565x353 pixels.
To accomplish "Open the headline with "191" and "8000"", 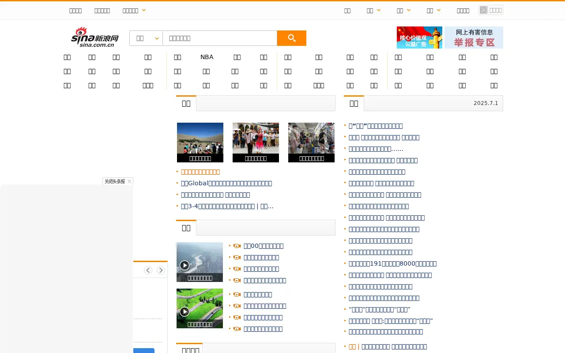I will (x=392, y=263).
